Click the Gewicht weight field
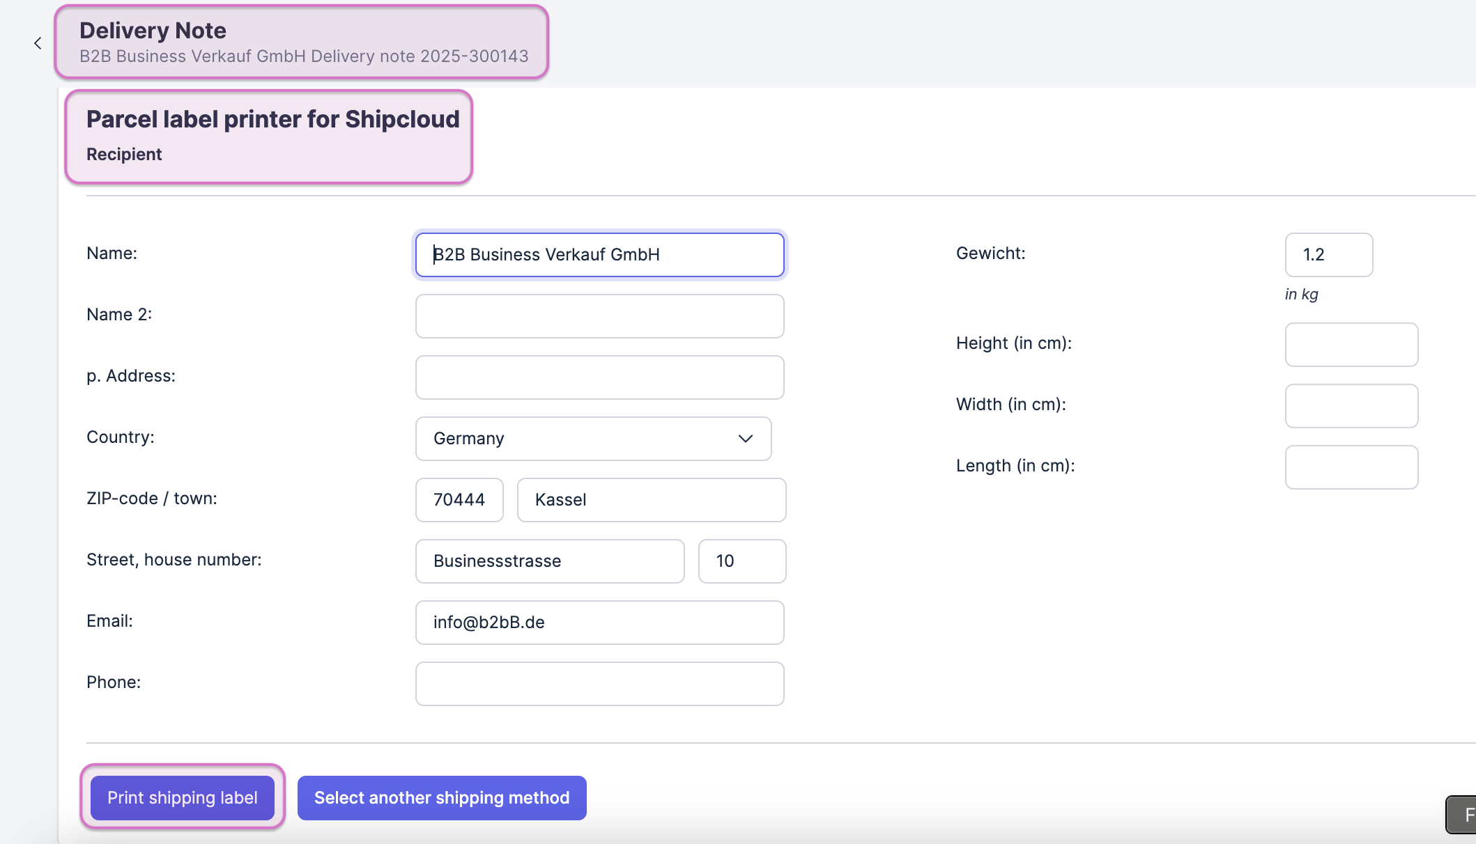Image resolution: width=1476 pixels, height=844 pixels. pos(1328,255)
